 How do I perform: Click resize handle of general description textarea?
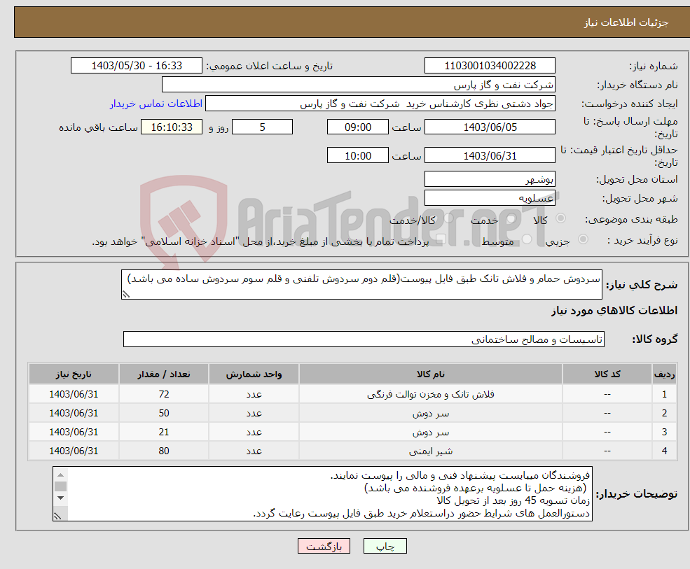click(126, 294)
